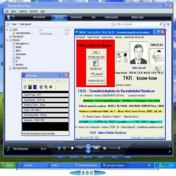Collapse the Műsortár tree node
This screenshot has height=176, width=176.
click(x=7, y=40)
